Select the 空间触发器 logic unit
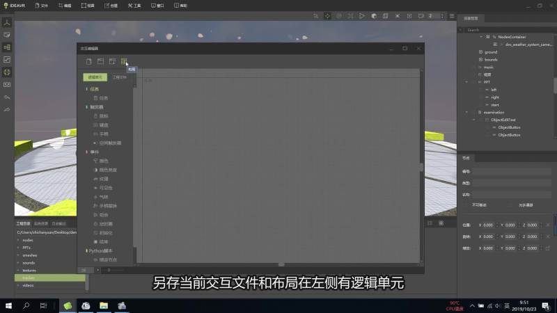The height and width of the screenshot is (313, 557). [107, 143]
